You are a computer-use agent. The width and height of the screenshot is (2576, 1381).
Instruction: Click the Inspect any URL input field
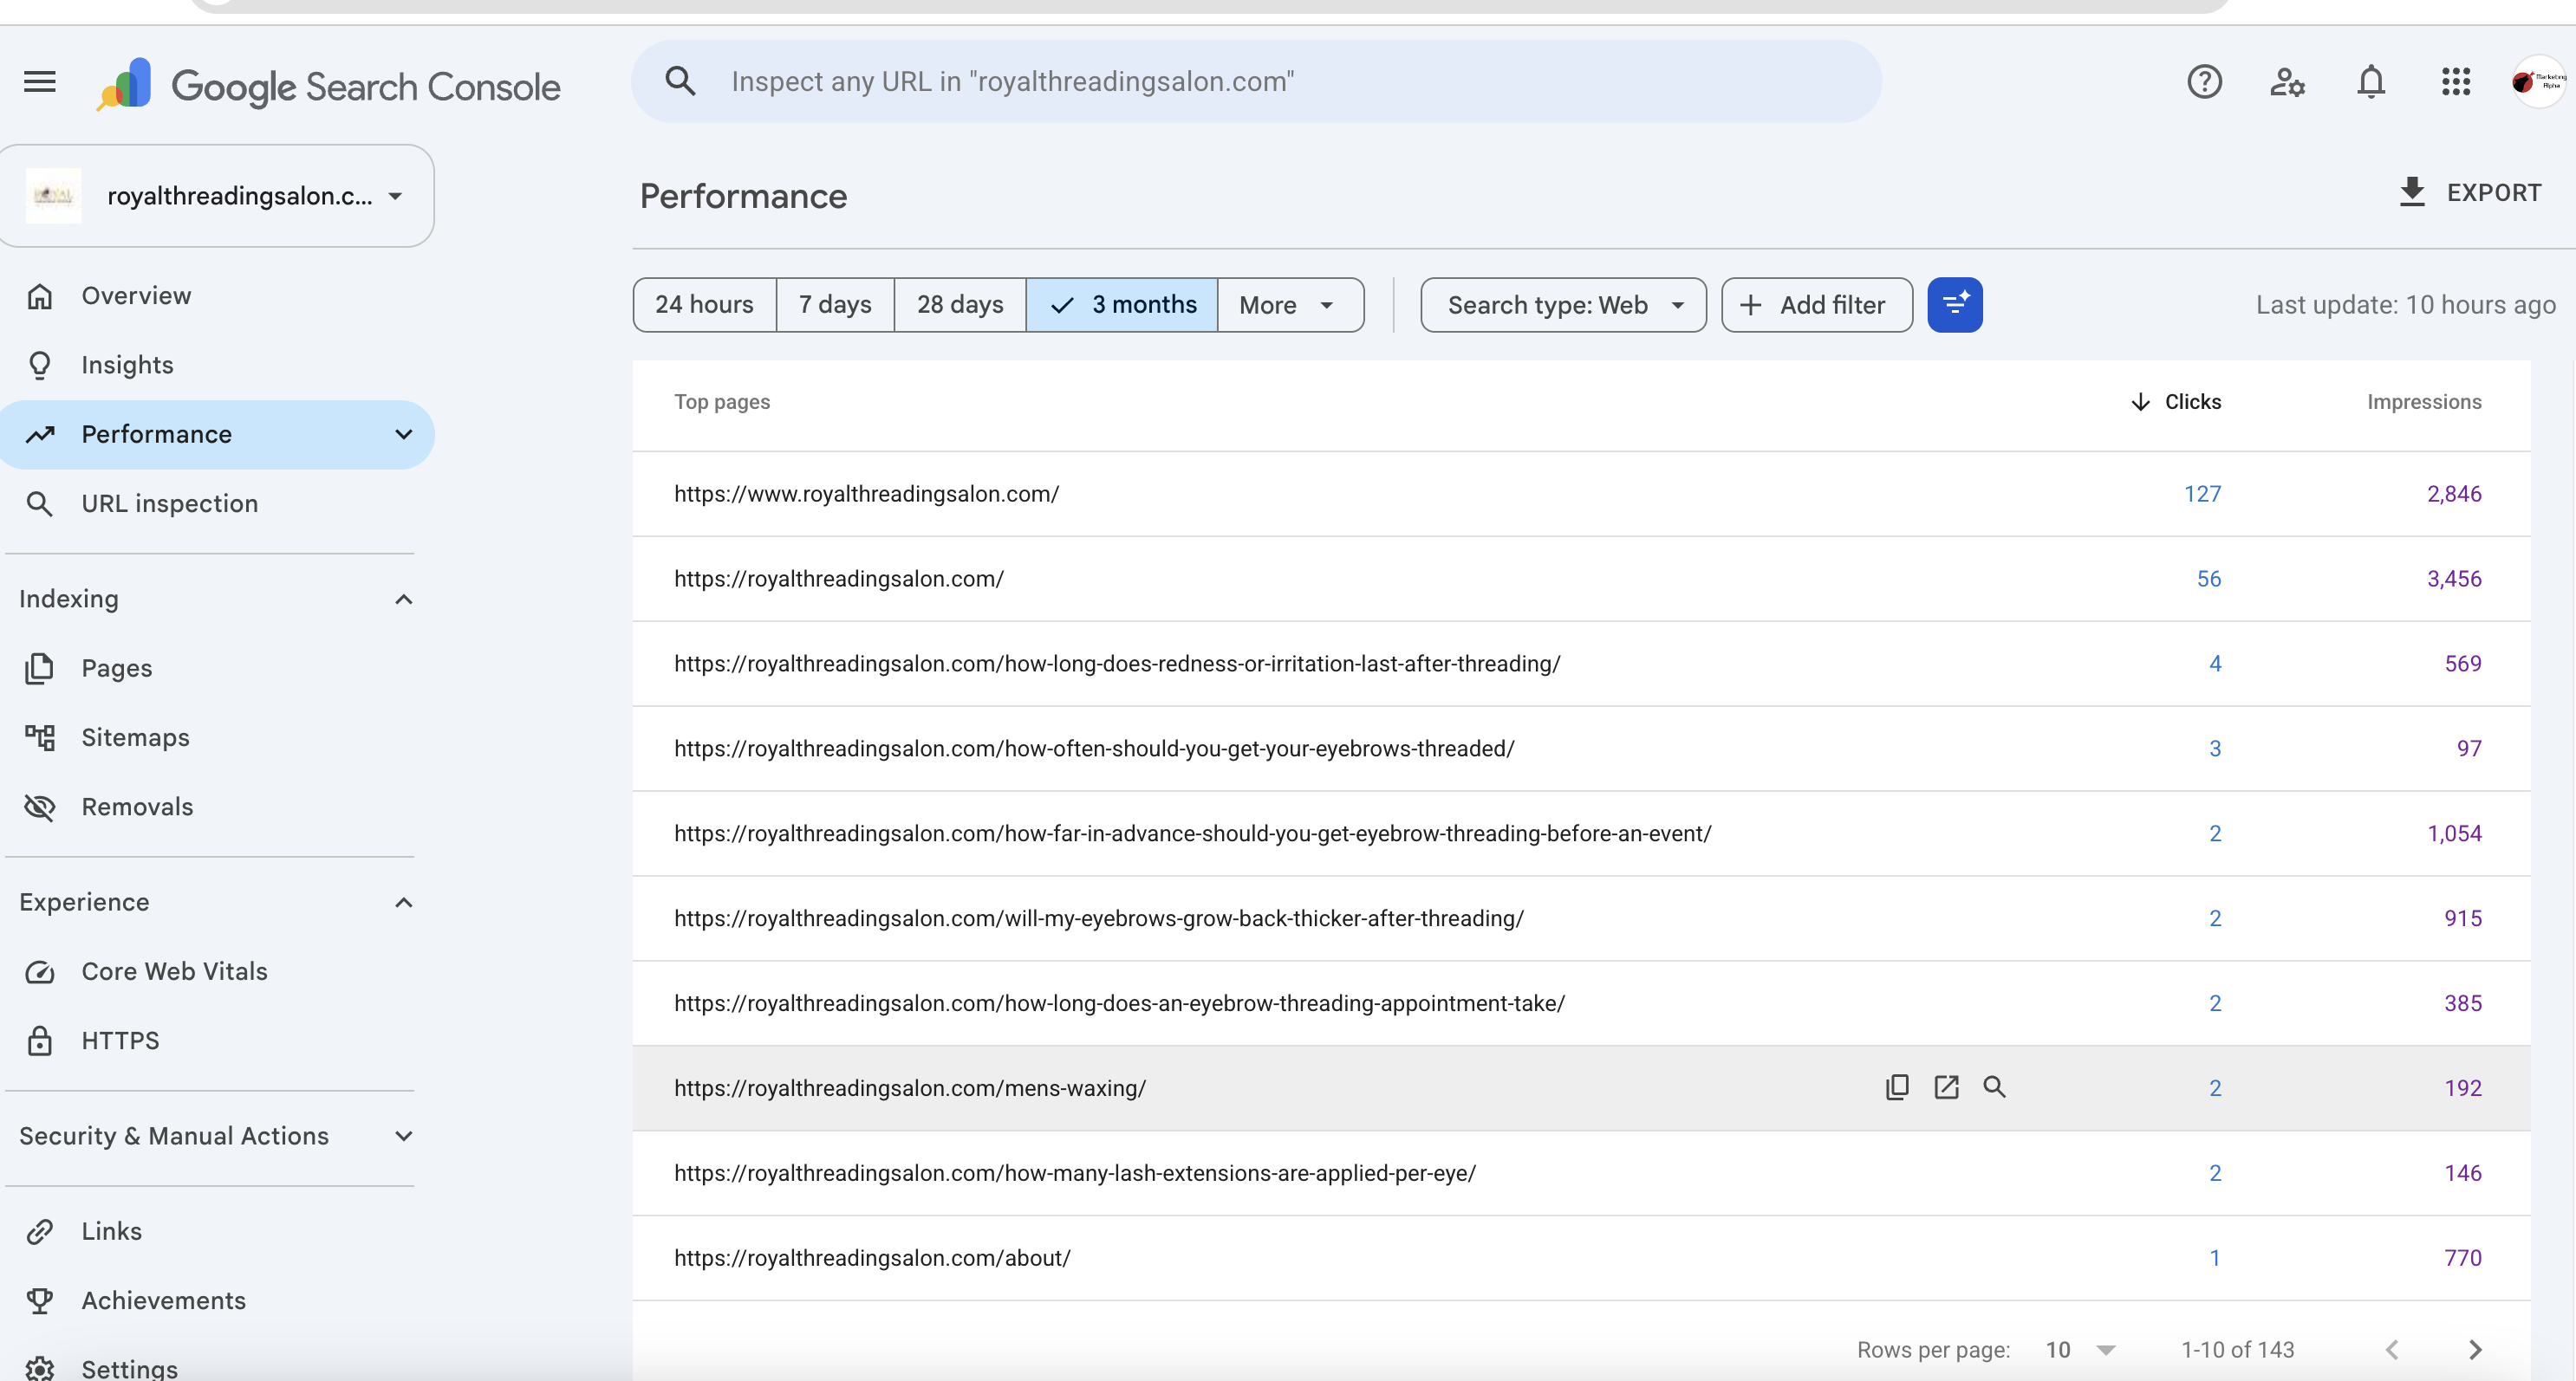[1256, 81]
